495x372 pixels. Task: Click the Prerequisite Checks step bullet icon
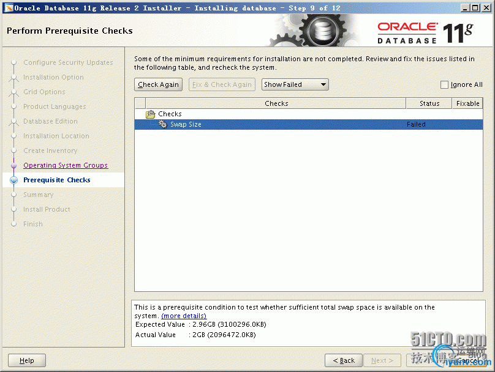click(13, 180)
